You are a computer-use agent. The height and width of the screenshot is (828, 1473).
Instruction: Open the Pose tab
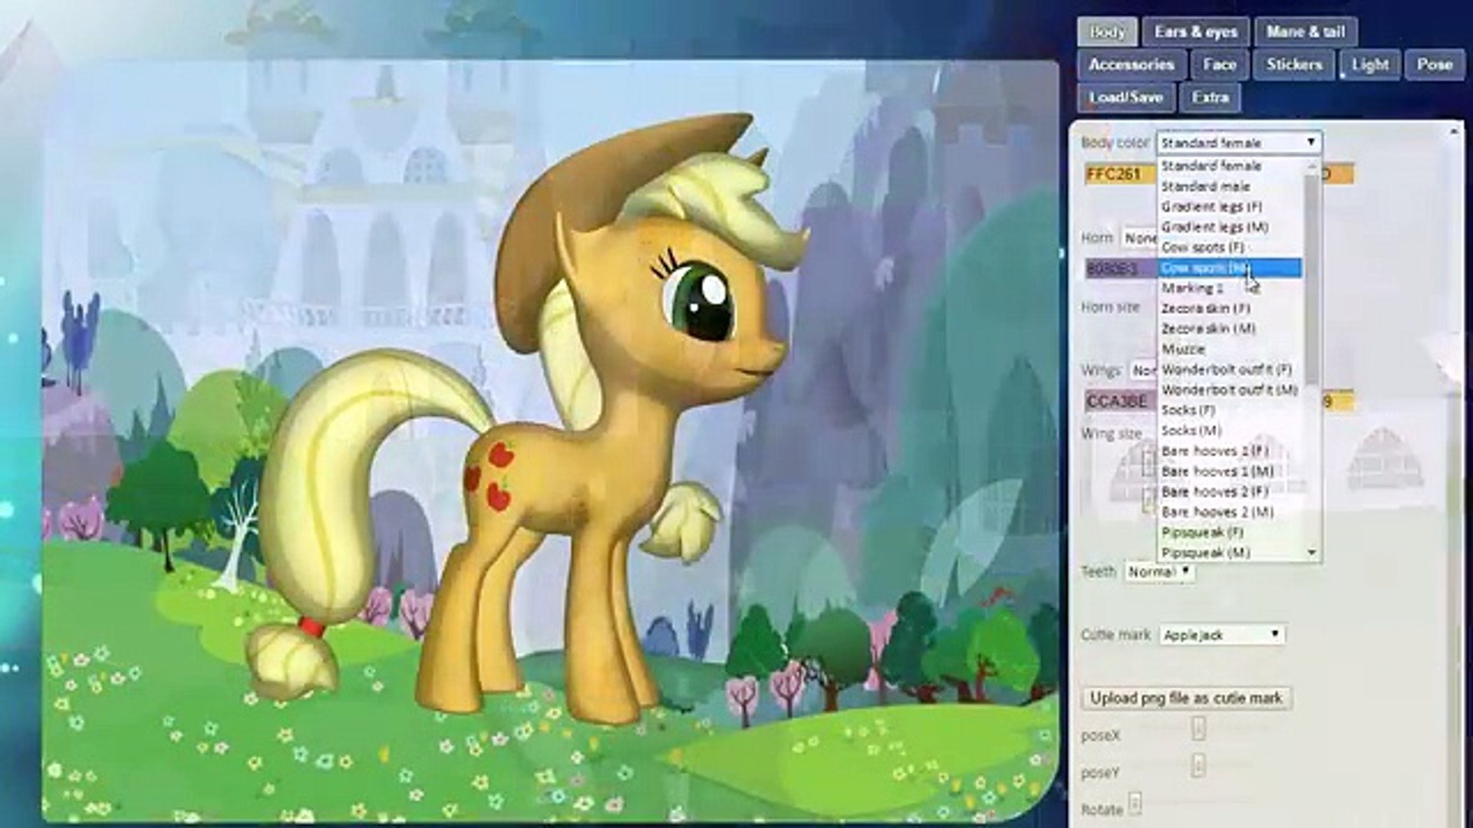[1434, 65]
